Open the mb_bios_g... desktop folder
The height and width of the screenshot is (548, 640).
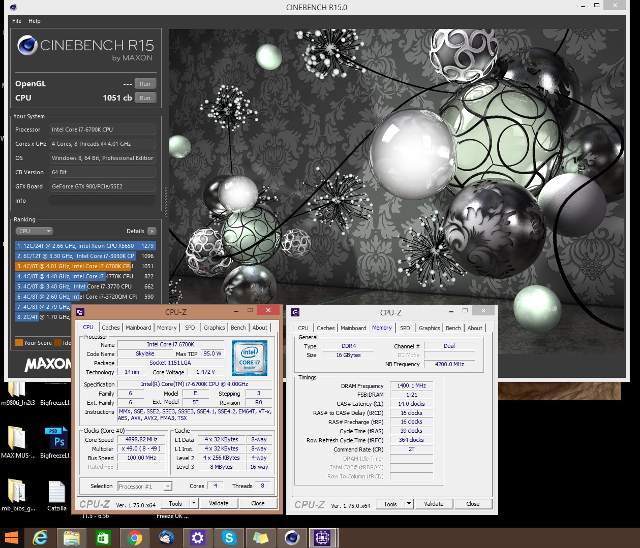pos(18,496)
